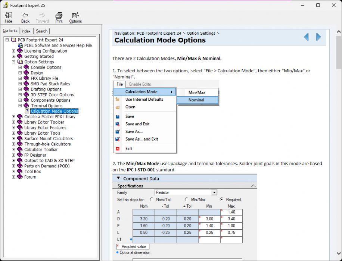Collapse the PCB Footprint Expert 24 root node

7,40
